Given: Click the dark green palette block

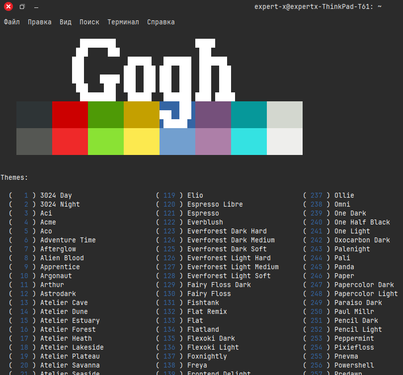Looking at the screenshot, I should [x=106, y=115].
